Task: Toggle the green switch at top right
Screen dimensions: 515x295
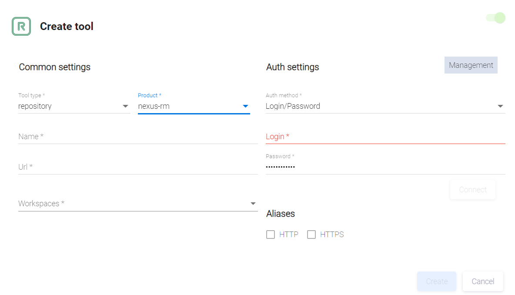Action: [x=496, y=18]
